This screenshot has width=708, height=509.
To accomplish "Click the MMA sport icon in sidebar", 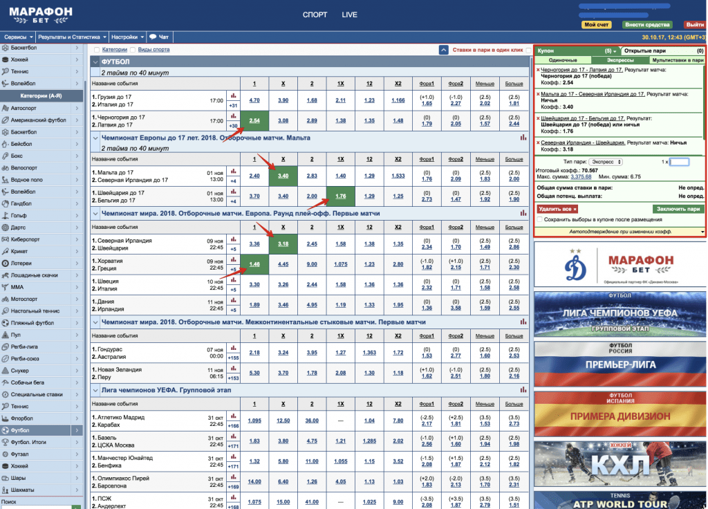I will coord(6,287).
